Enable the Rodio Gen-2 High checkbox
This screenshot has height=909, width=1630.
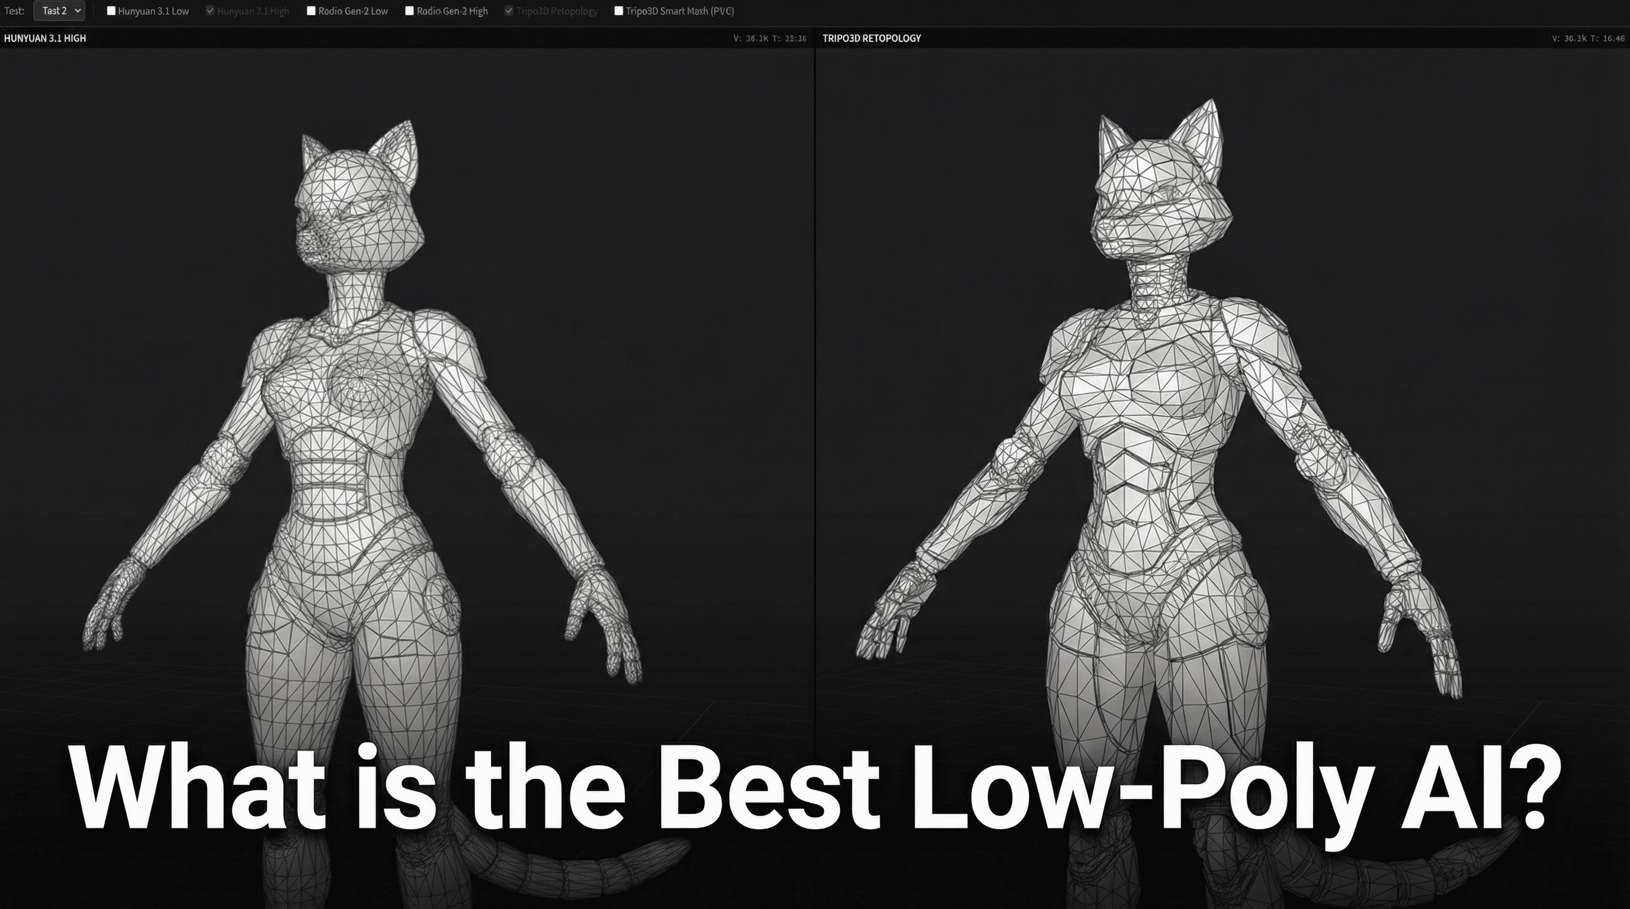click(409, 10)
